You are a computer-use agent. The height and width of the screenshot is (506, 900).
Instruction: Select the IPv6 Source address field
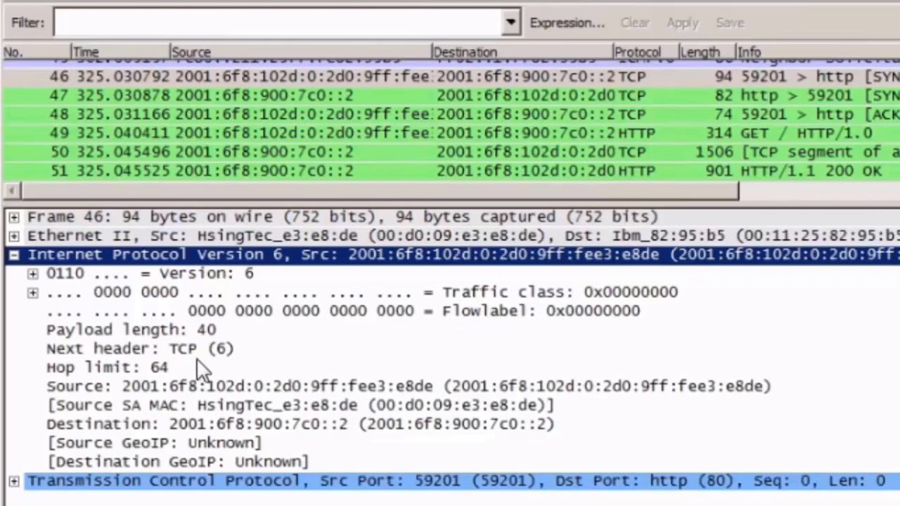click(x=409, y=387)
